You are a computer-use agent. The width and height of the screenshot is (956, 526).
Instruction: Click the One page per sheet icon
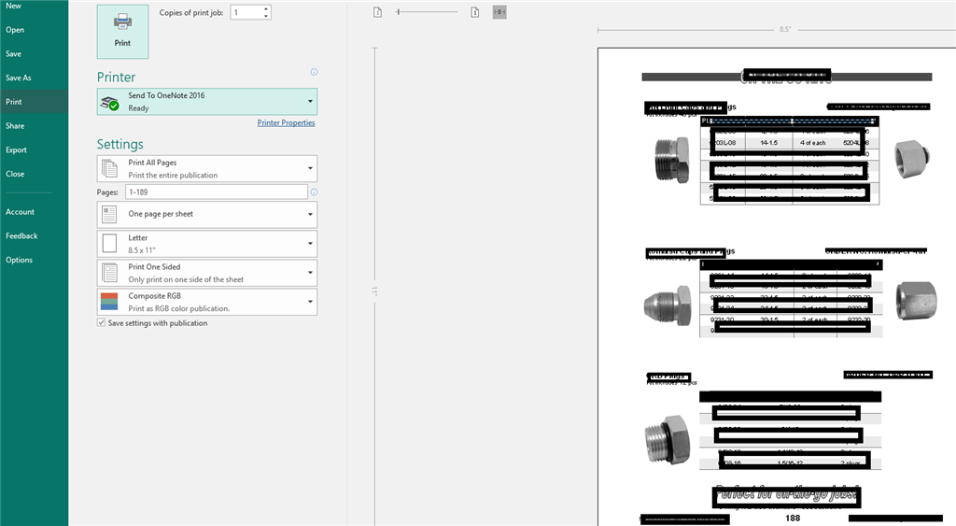pyautogui.click(x=110, y=214)
